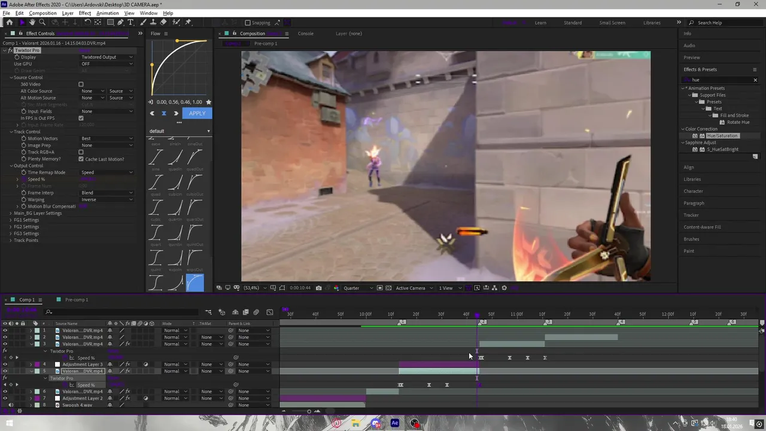Open the Tracker panel
This screenshot has width=766, height=431.
click(x=691, y=215)
